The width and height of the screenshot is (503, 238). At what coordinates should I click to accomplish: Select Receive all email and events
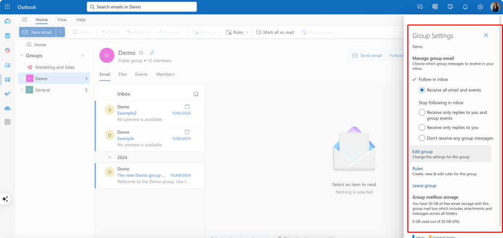pyautogui.click(x=422, y=90)
